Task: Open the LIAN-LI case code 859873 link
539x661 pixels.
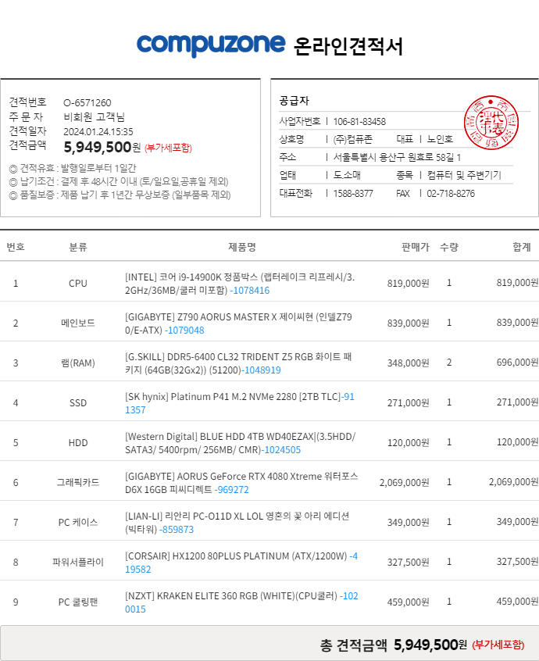Action: [x=177, y=529]
